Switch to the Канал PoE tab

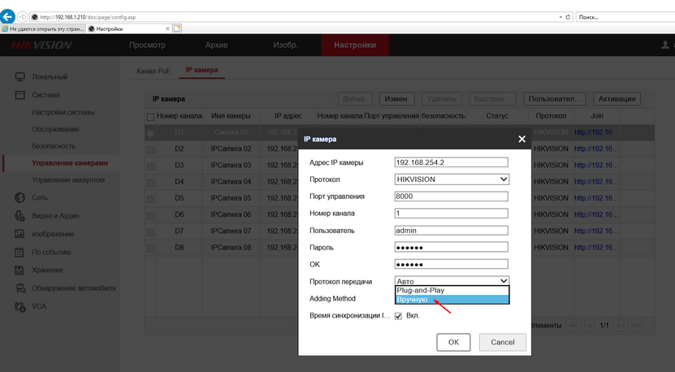tap(154, 71)
